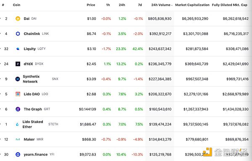Screen dimensions: 252x161
Task: Click the Dai coin icon
Action: click(18, 18)
